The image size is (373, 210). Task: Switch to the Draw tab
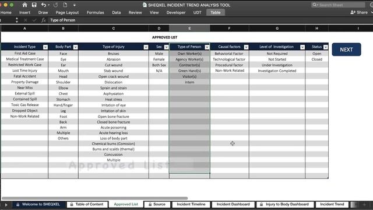tap(43, 12)
